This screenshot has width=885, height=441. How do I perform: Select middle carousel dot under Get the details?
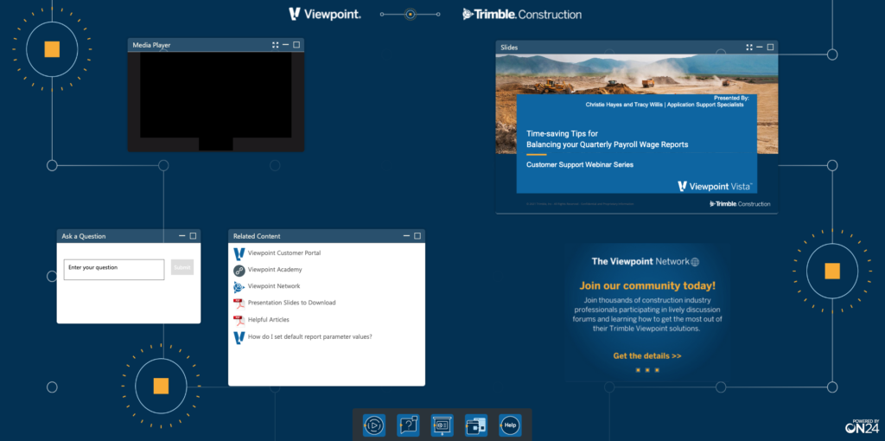(x=647, y=370)
